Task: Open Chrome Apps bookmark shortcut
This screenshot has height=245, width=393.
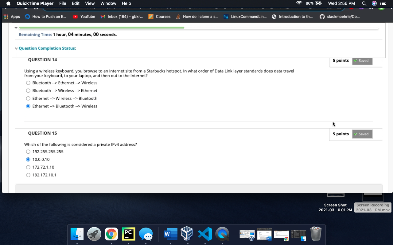Action: click(x=12, y=17)
